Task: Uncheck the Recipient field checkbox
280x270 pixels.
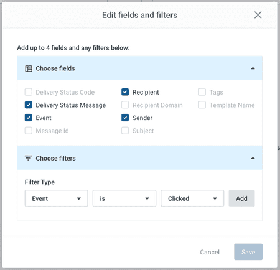Action: (x=125, y=92)
